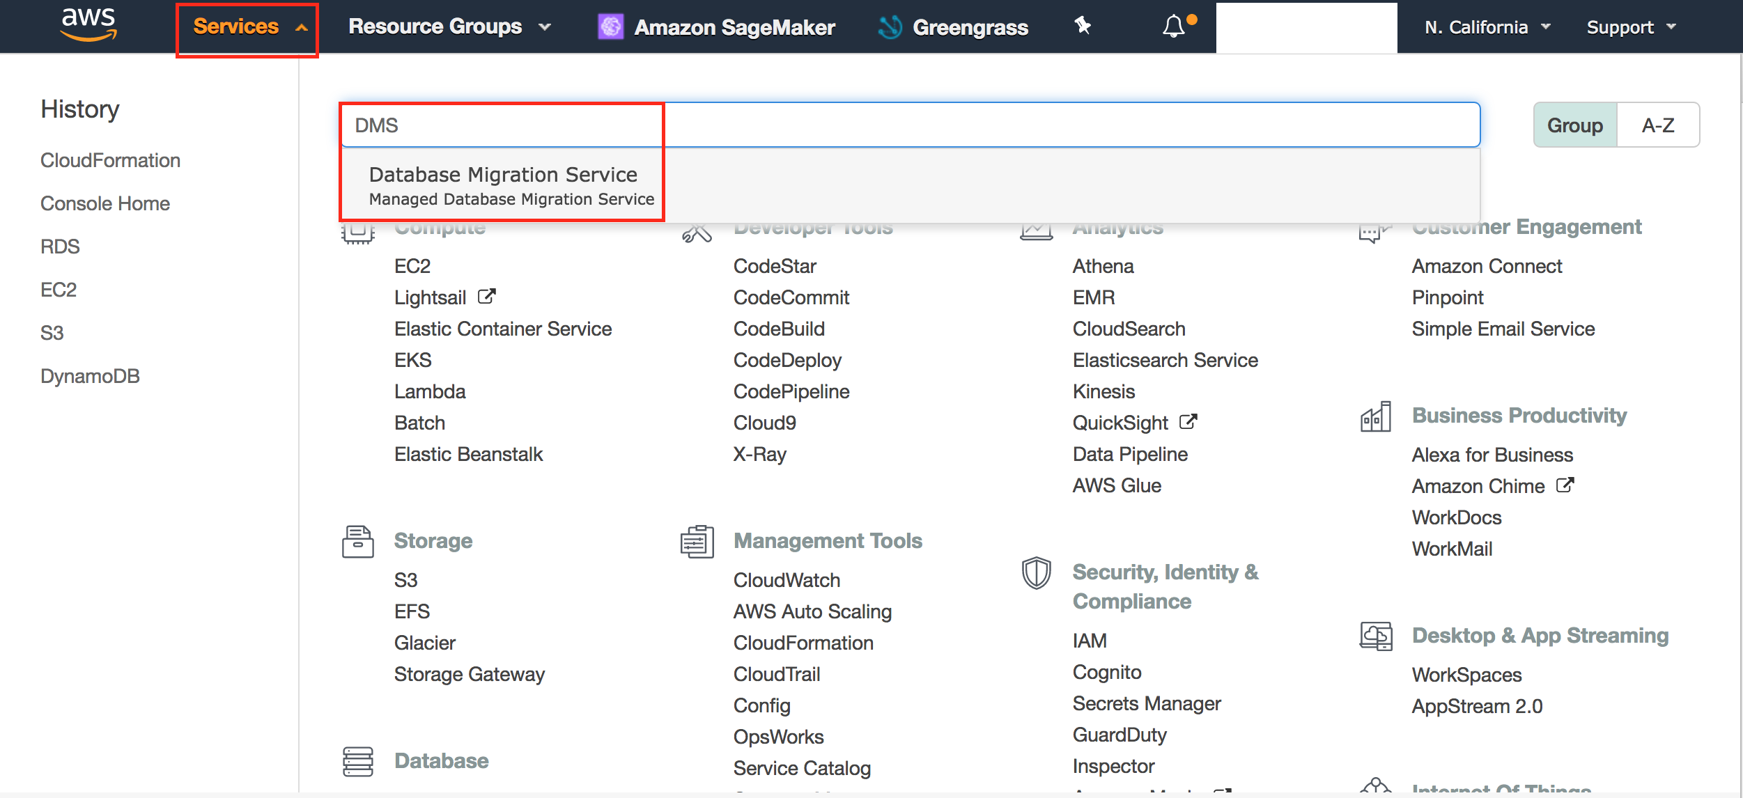Click the Security shield category icon

pyautogui.click(x=1036, y=572)
